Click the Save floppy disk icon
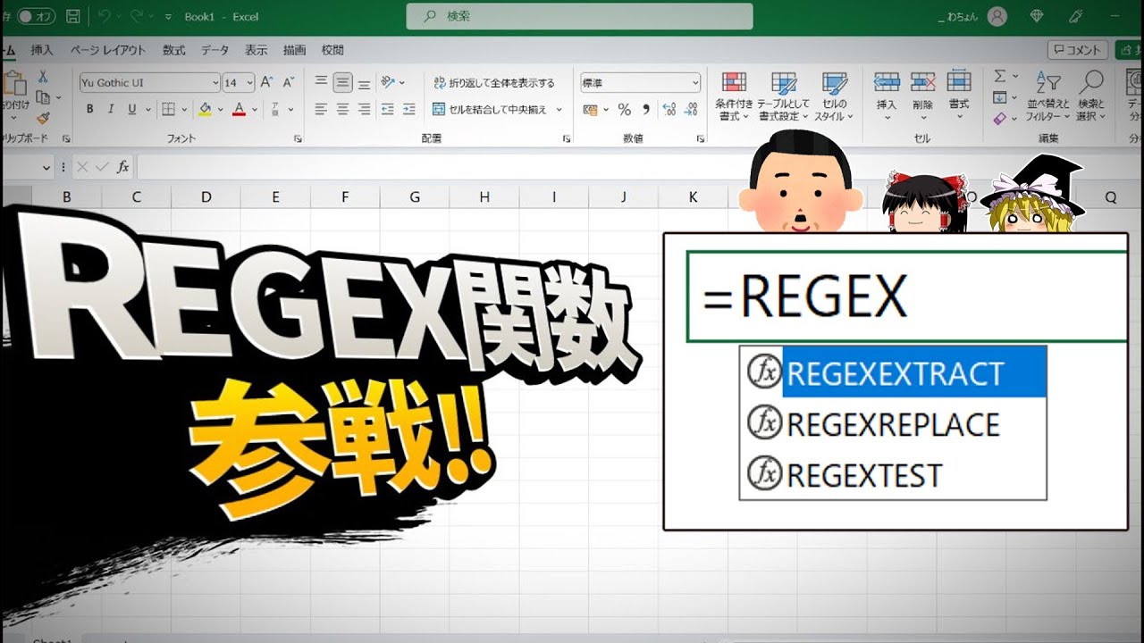This screenshot has width=1144, height=643. pyautogui.click(x=72, y=16)
